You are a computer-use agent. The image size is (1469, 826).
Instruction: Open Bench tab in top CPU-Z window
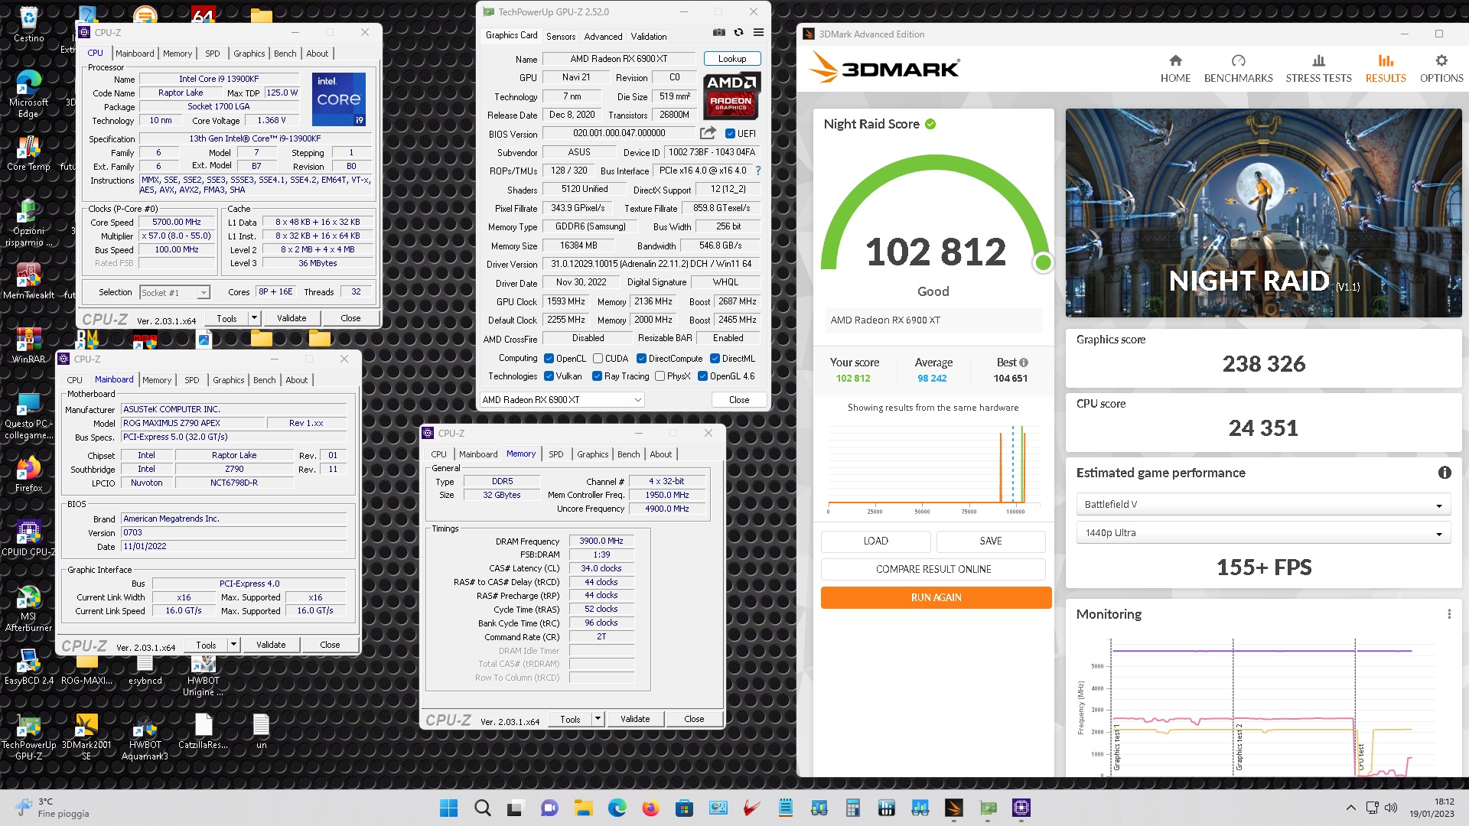click(285, 54)
